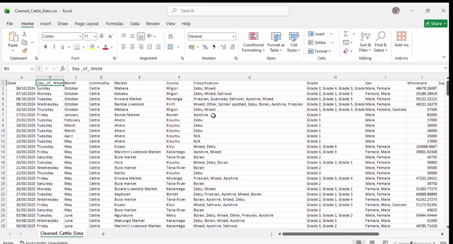Toggle Italic formatting

click(54, 47)
